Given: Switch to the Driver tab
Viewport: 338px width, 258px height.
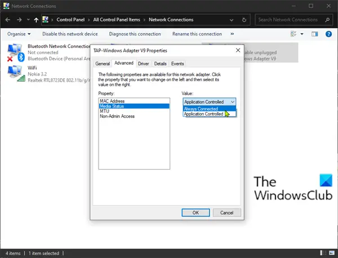Looking at the screenshot, I should pyautogui.click(x=143, y=64).
